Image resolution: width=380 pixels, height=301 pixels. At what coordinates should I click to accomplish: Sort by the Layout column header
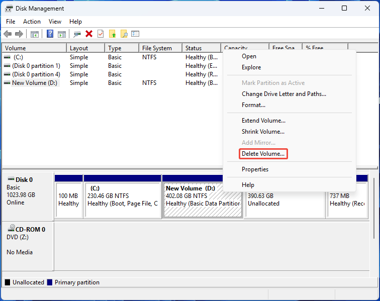point(86,48)
